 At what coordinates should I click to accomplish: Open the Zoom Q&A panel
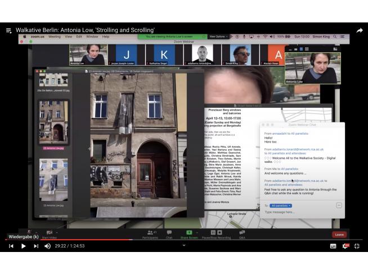(242, 234)
